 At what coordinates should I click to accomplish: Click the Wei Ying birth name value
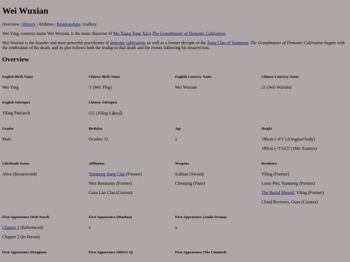point(10,87)
